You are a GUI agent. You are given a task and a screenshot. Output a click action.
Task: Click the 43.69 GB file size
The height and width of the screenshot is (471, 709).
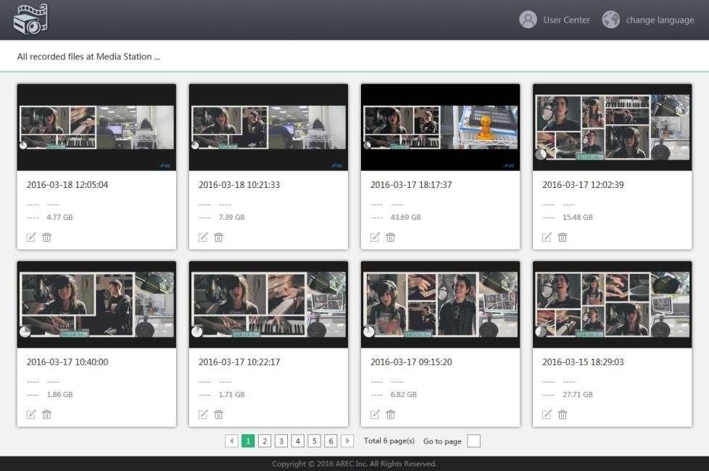point(405,217)
